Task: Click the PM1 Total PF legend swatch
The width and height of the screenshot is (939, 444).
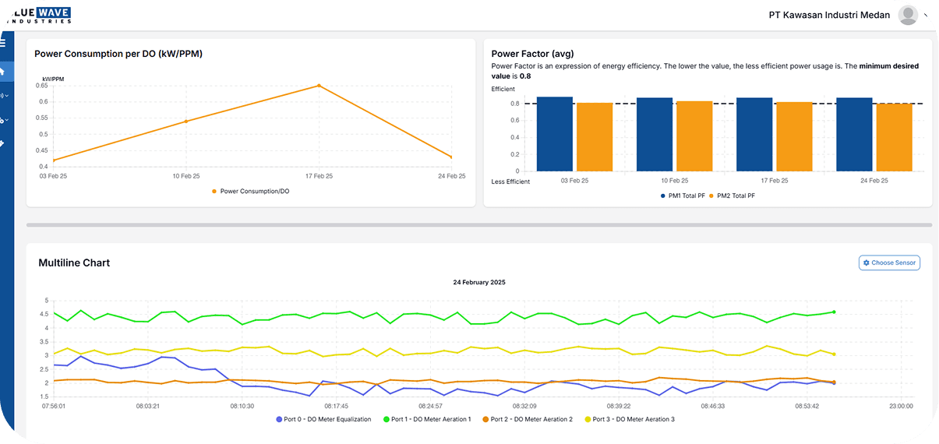Action: 662,196
